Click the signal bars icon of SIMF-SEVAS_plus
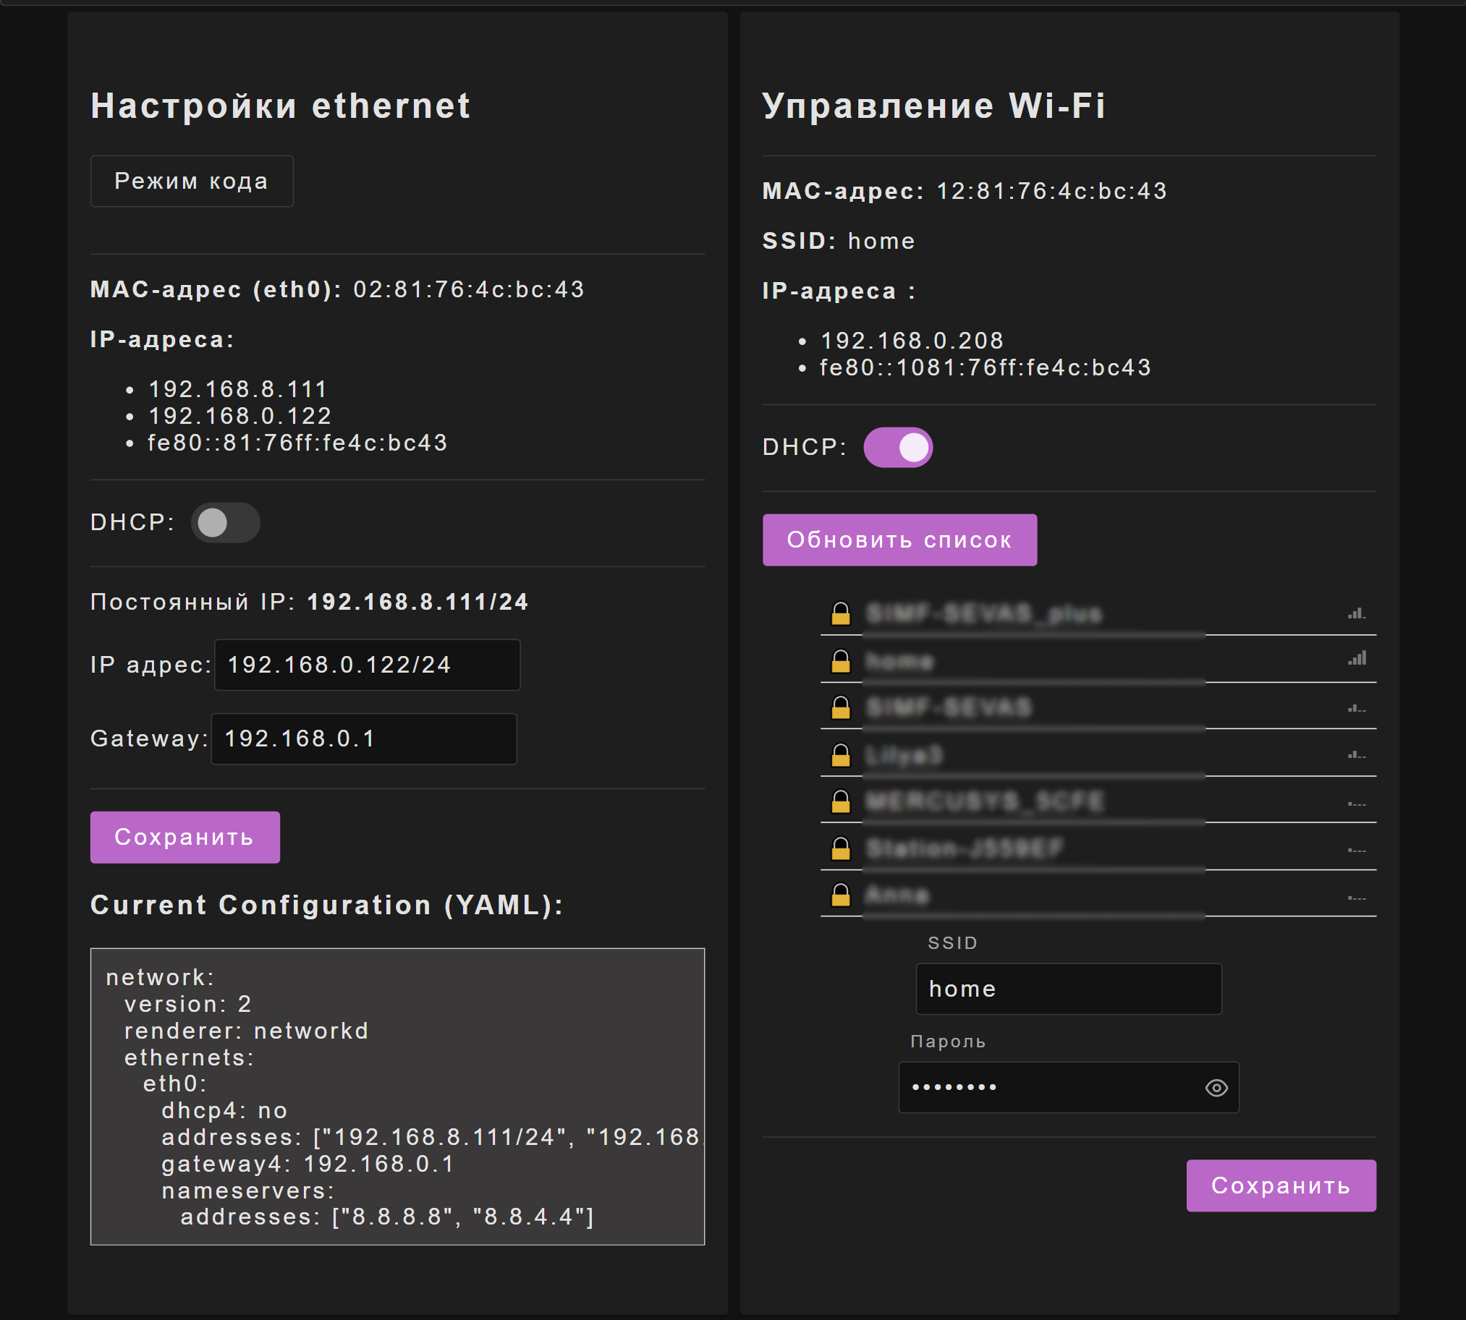The width and height of the screenshot is (1466, 1320). click(1357, 613)
